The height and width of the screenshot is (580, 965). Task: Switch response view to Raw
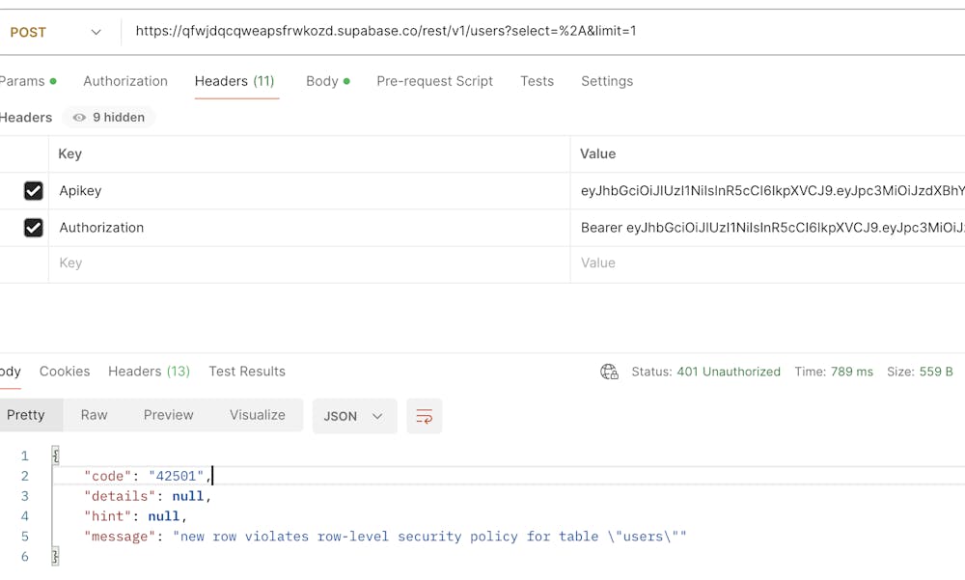coord(94,415)
